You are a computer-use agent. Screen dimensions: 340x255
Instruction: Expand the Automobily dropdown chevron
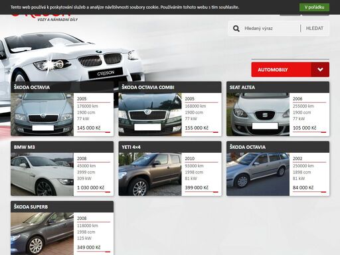pyautogui.click(x=320, y=70)
